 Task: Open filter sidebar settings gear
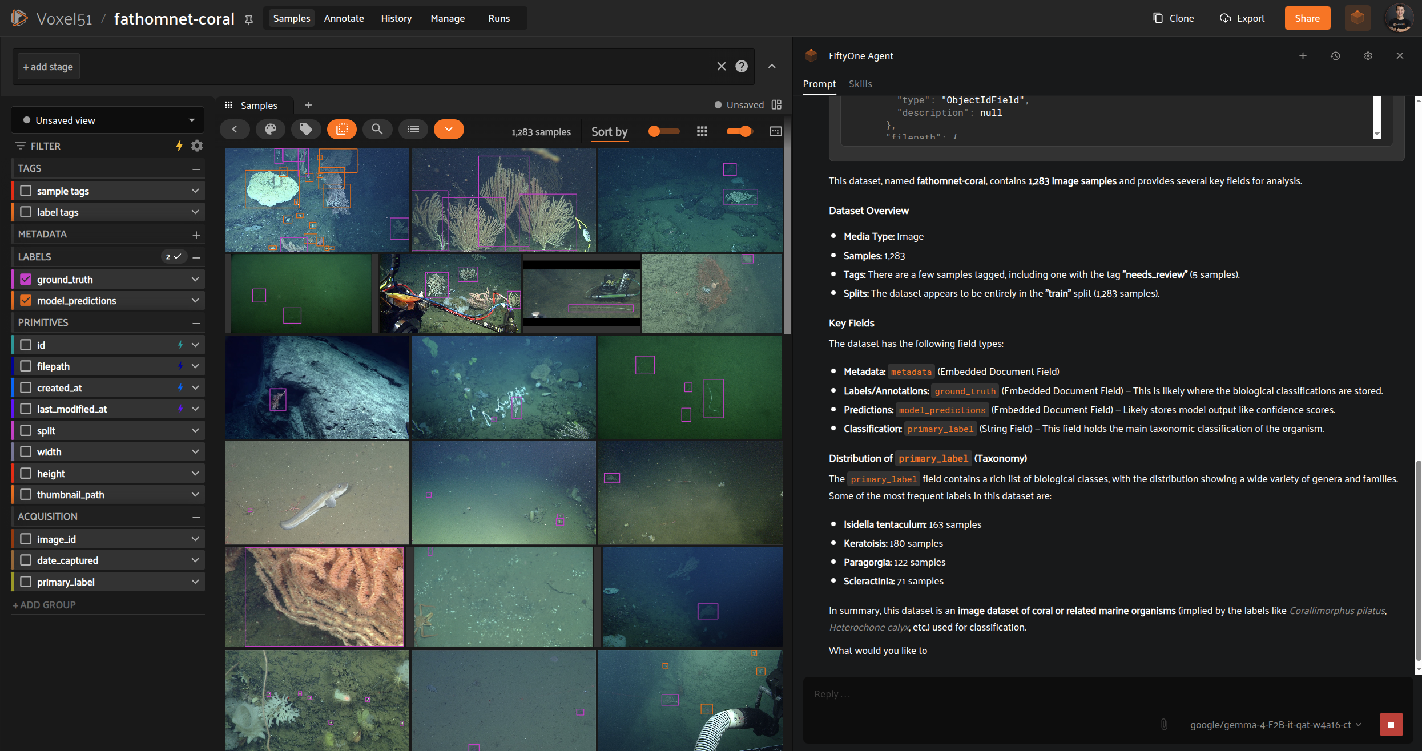197,146
